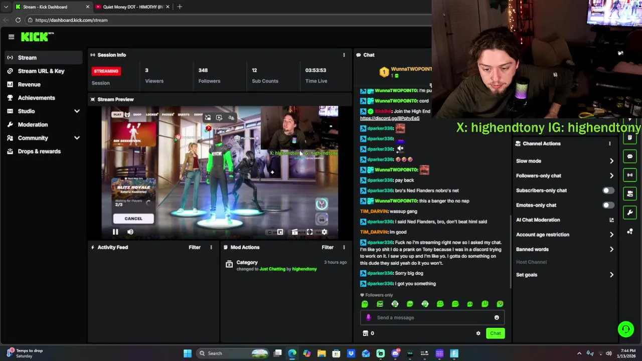Click the wrench icon in right rail
The height and width of the screenshot is (361, 642).
[x=630, y=213]
